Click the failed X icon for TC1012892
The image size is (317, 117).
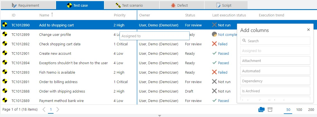click(214, 44)
